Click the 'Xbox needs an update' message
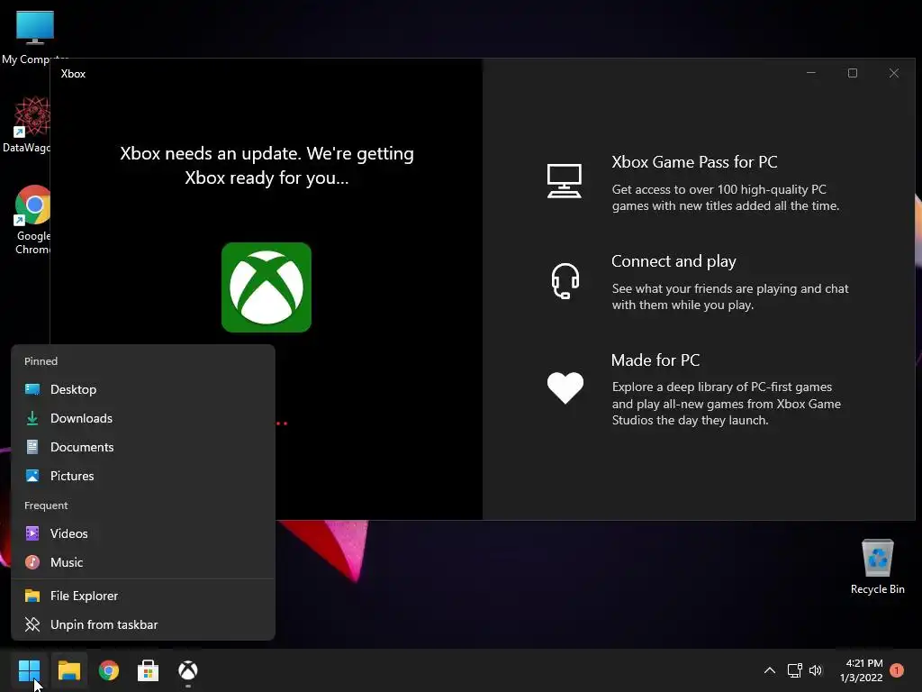Image resolution: width=922 pixels, height=692 pixels. click(x=267, y=166)
